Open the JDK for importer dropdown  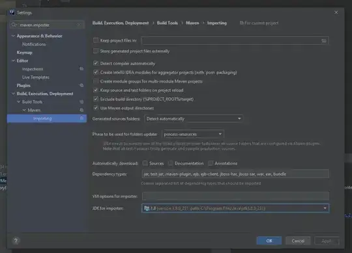click(x=235, y=208)
